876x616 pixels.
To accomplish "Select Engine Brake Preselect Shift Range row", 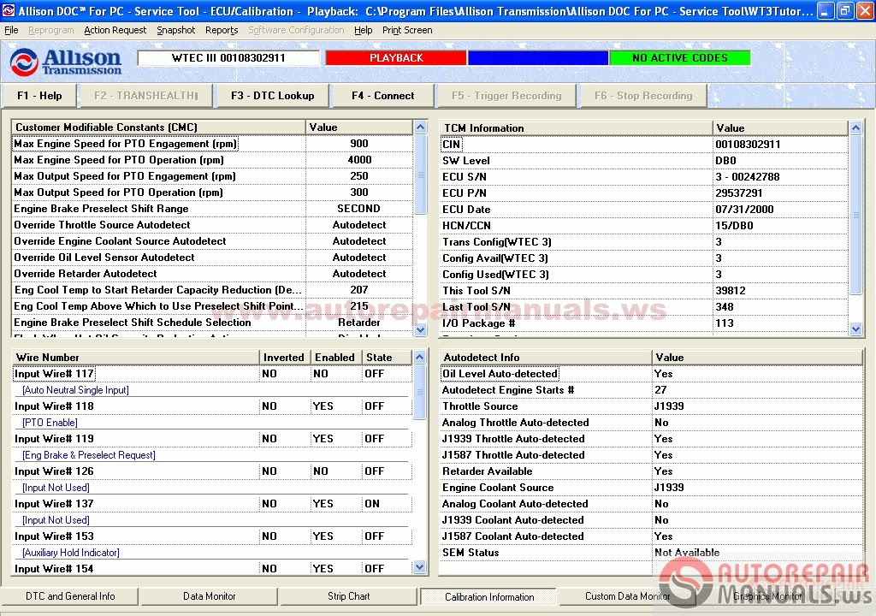I will click(x=212, y=209).
